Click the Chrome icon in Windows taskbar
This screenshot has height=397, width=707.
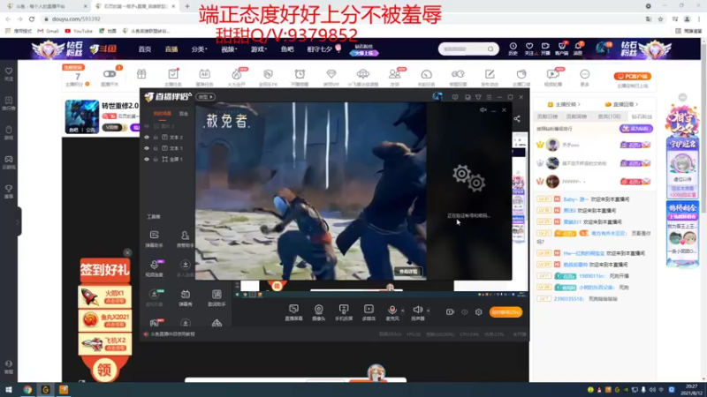pos(27,390)
